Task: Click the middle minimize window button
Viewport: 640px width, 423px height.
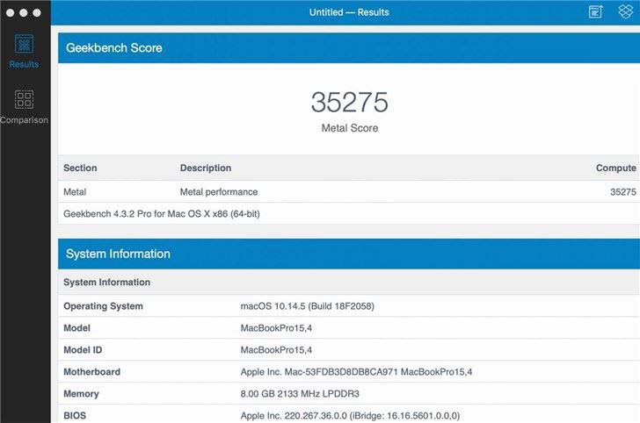Action: click(x=24, y=12)
